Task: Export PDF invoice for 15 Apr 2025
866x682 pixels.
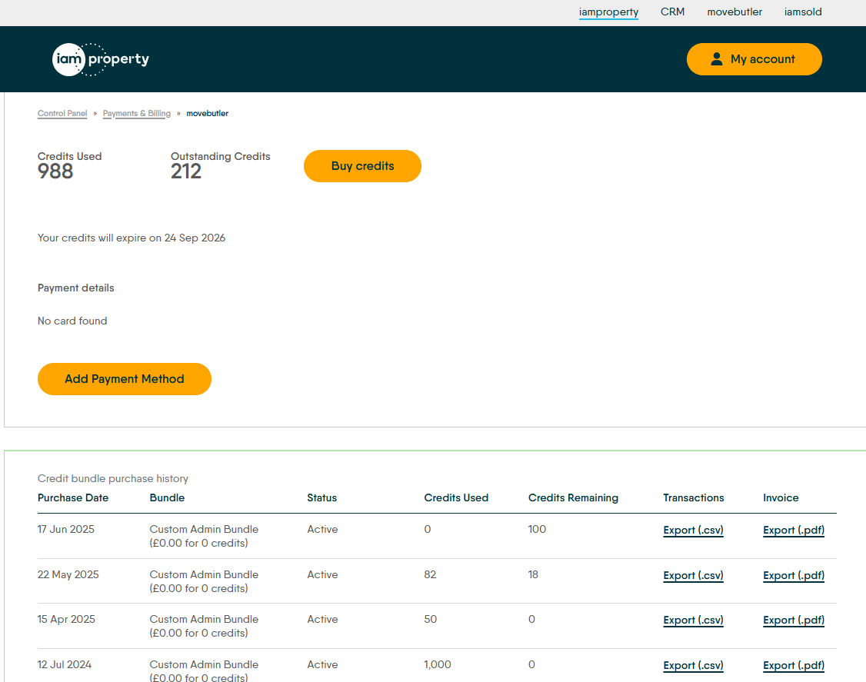Action: coord(794,620)
